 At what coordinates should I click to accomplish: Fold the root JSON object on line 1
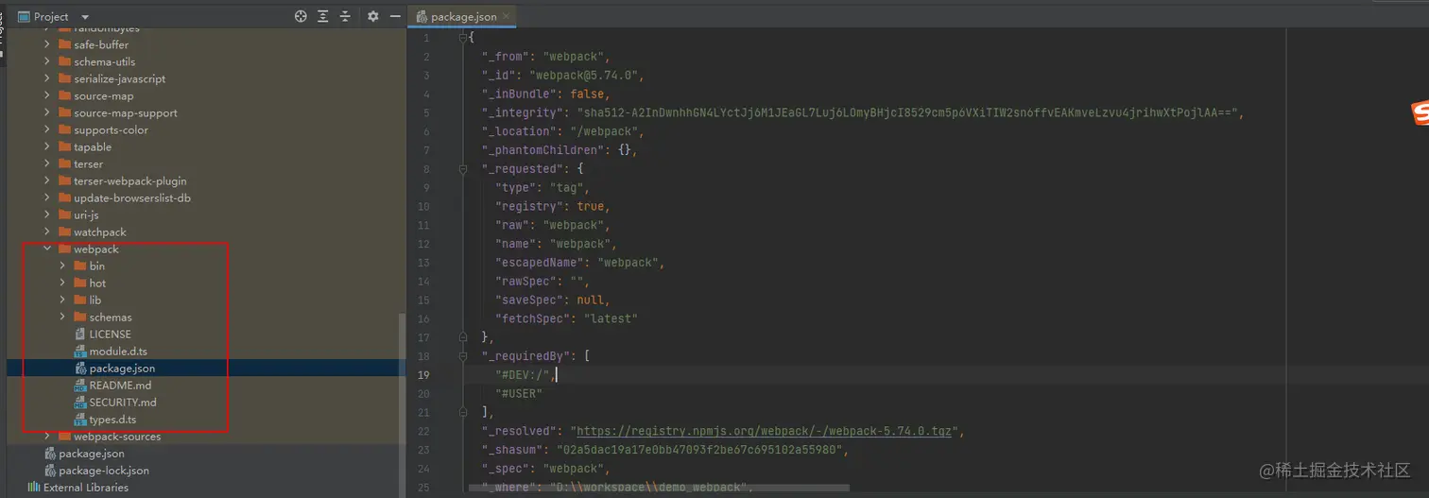(462, 38)
